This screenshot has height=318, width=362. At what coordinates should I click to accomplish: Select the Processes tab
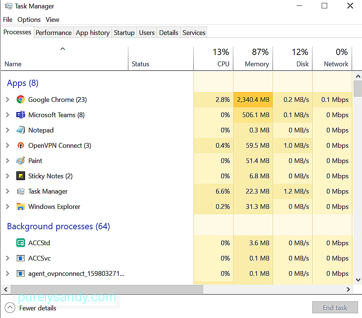pyautogui.click(x=17, y=32)
